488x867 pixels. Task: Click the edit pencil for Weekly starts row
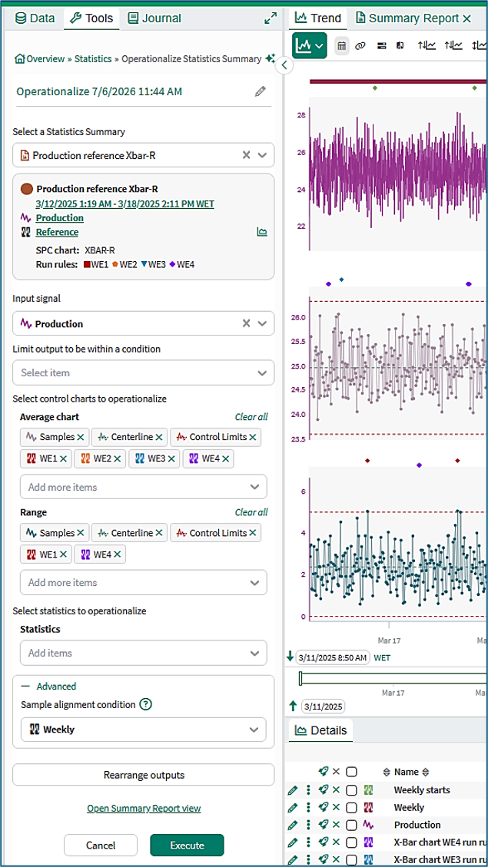294,790
